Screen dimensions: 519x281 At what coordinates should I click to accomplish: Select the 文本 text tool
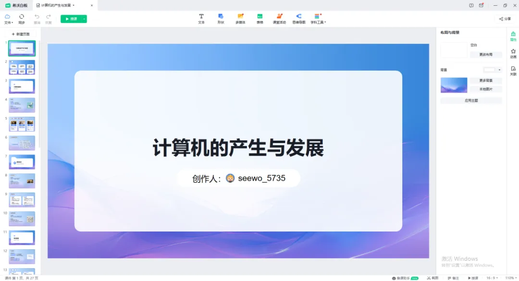coord(201,19)
